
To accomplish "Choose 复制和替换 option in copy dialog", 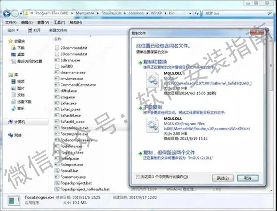I will [155, 62].
